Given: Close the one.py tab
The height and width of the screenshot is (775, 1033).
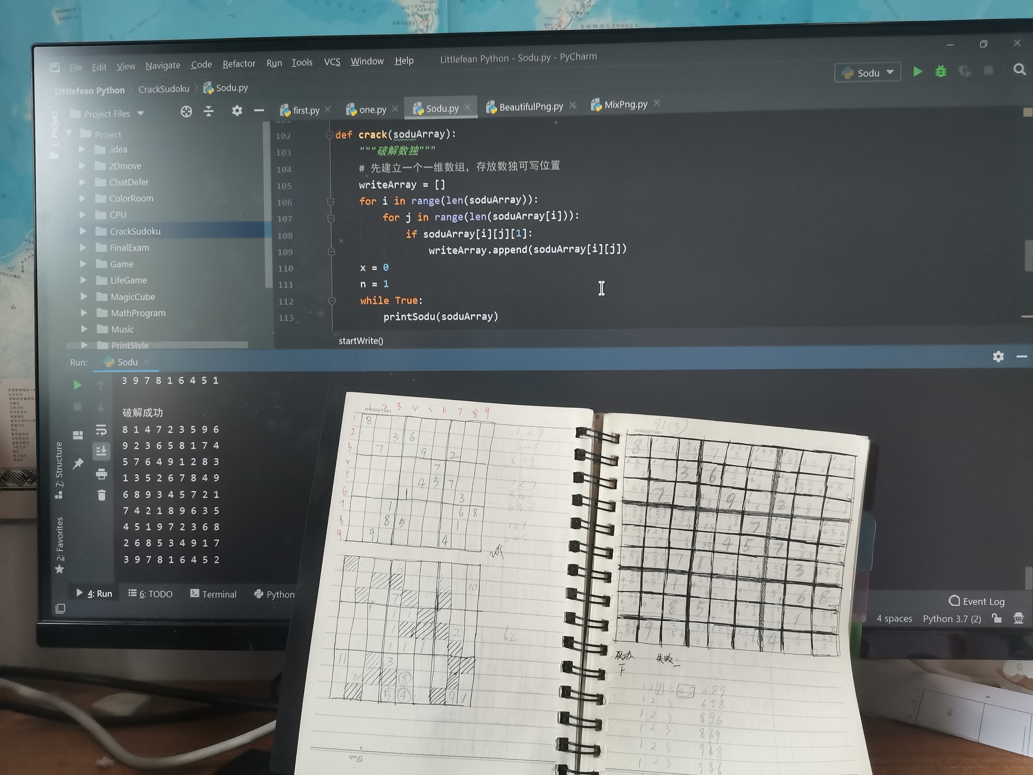Looking at the screenshot, I should pos(395,109).
